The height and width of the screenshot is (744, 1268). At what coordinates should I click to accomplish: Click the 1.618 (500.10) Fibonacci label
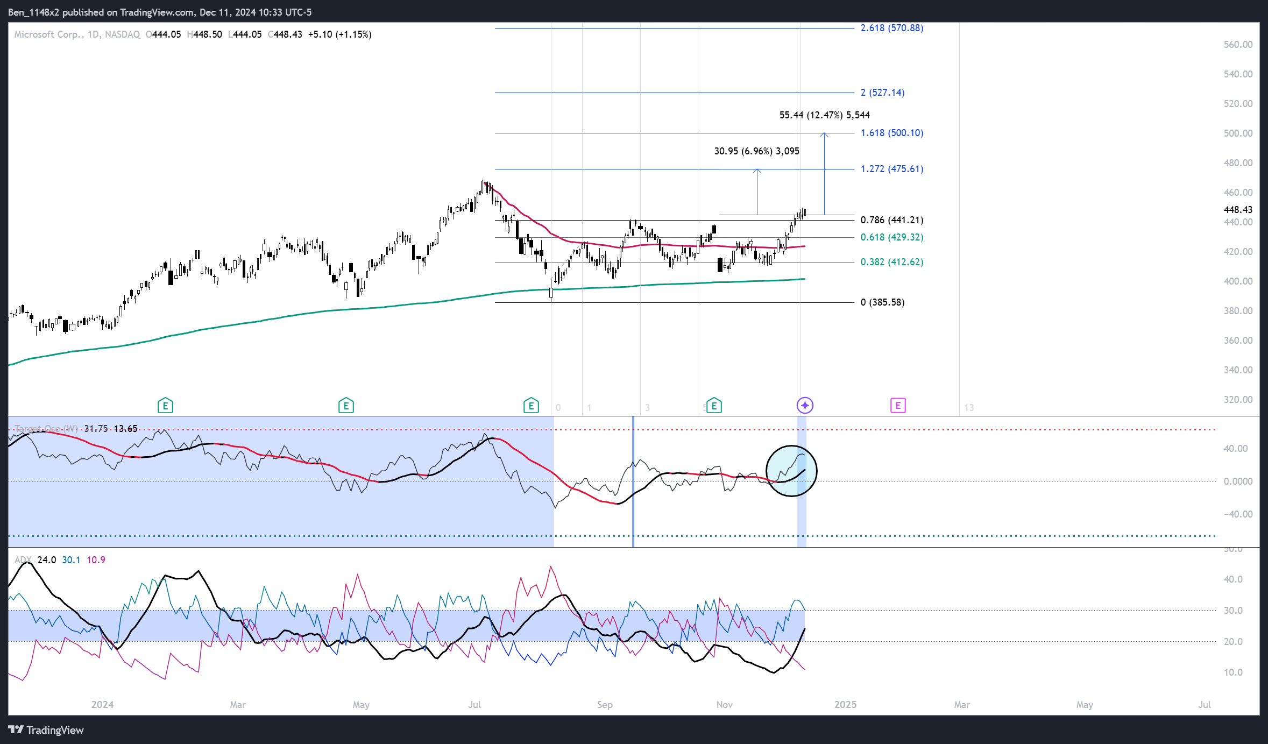(892, 133)
